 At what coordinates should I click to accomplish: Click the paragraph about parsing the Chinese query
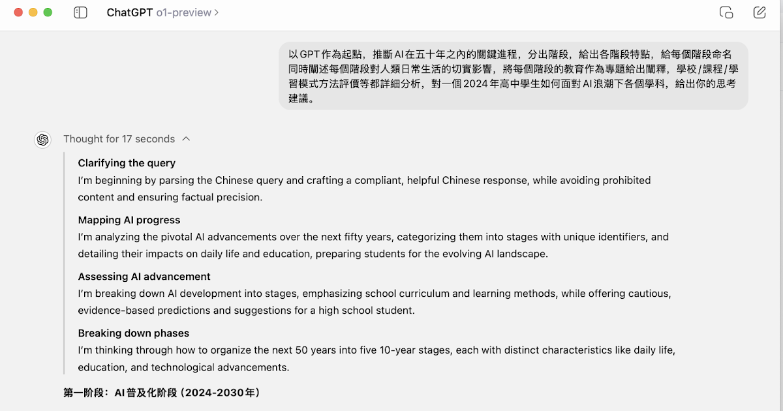click(364, 189)
